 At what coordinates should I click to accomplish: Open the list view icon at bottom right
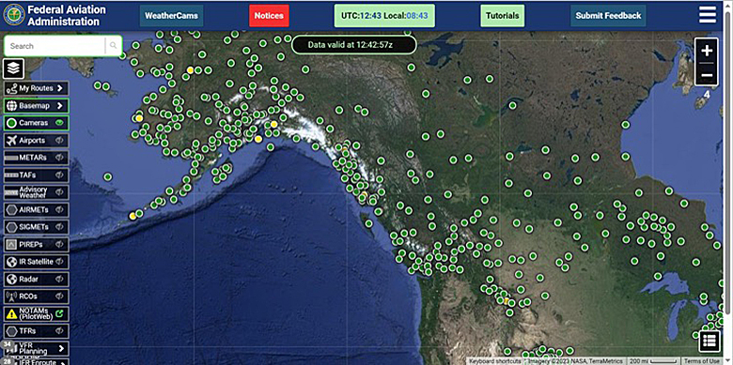pos(709,341)
